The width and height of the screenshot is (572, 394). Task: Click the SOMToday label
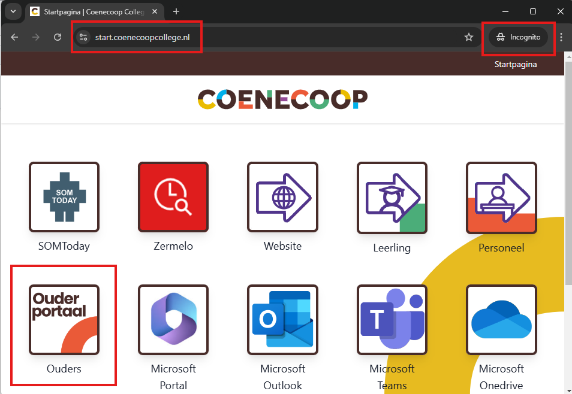point(64,246)
